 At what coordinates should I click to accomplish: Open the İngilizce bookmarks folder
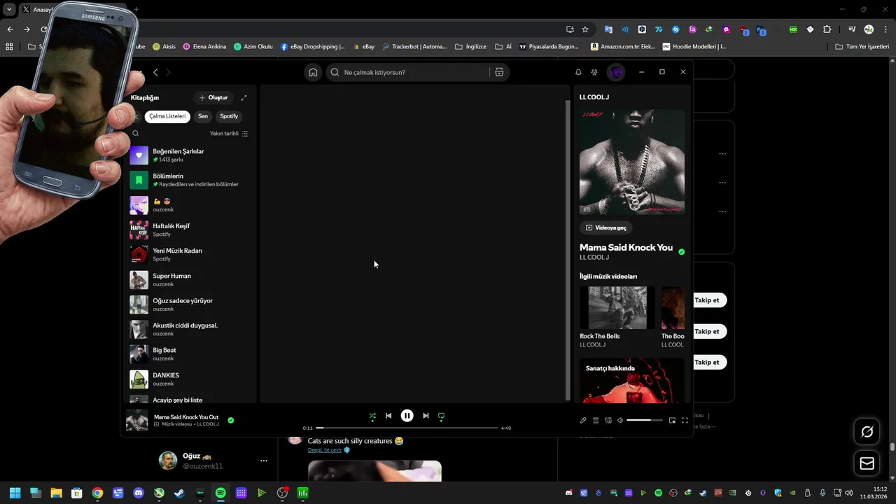[471, 47]
